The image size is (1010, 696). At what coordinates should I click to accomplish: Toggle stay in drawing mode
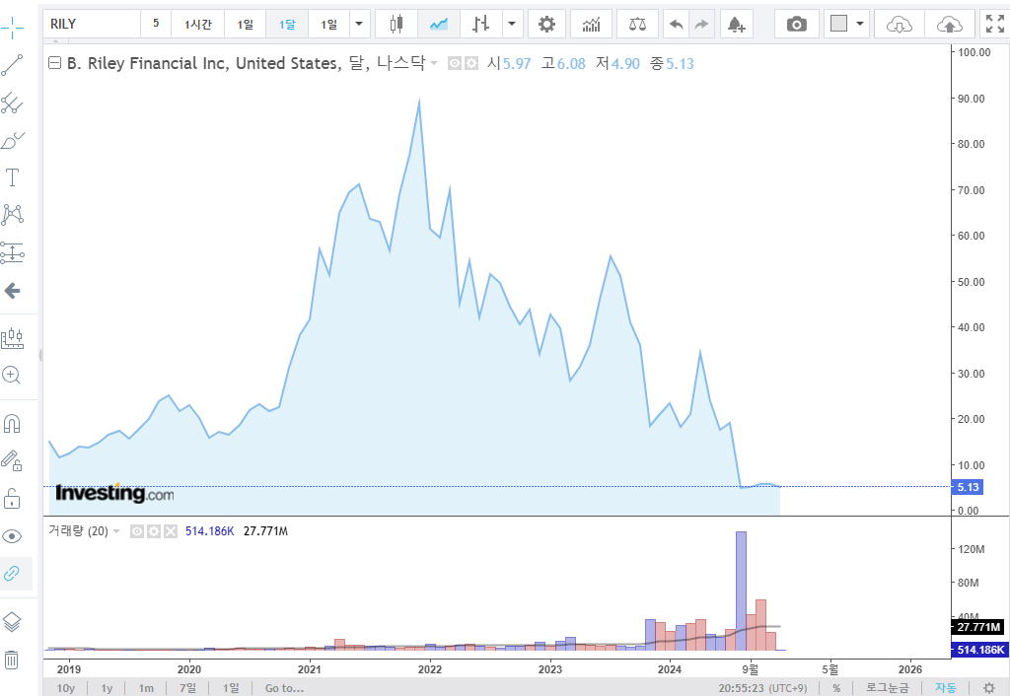tap(12, 460)
